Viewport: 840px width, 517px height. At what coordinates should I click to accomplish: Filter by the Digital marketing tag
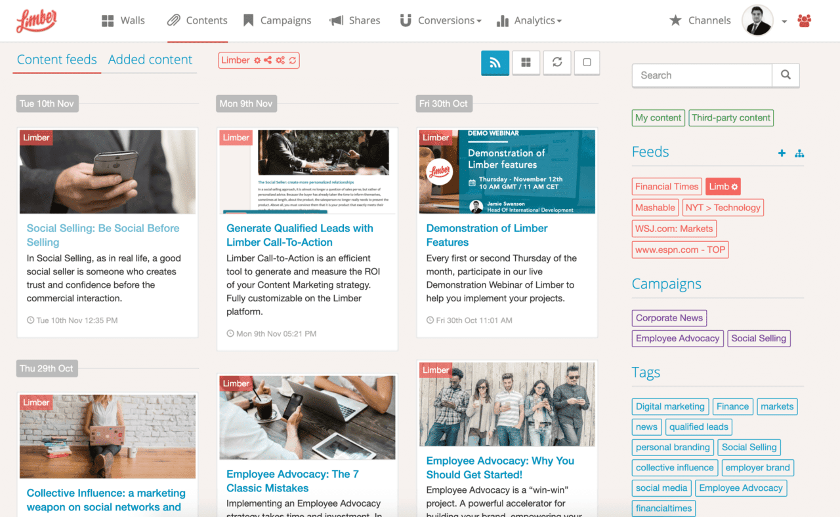point(670,406)
